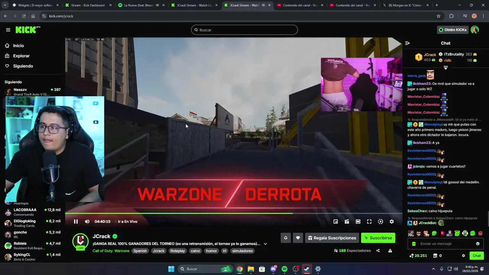Switch to Widgets browser tab
This screenshot has width=489, height=275.
[35, 5]
